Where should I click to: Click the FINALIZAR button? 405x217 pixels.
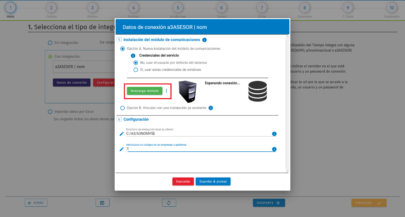(369, 203)
